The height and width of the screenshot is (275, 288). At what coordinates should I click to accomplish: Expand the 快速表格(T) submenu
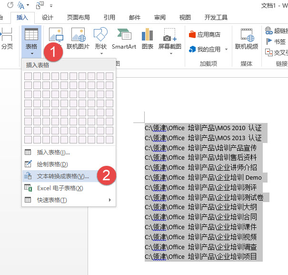(x=69, y=200)
